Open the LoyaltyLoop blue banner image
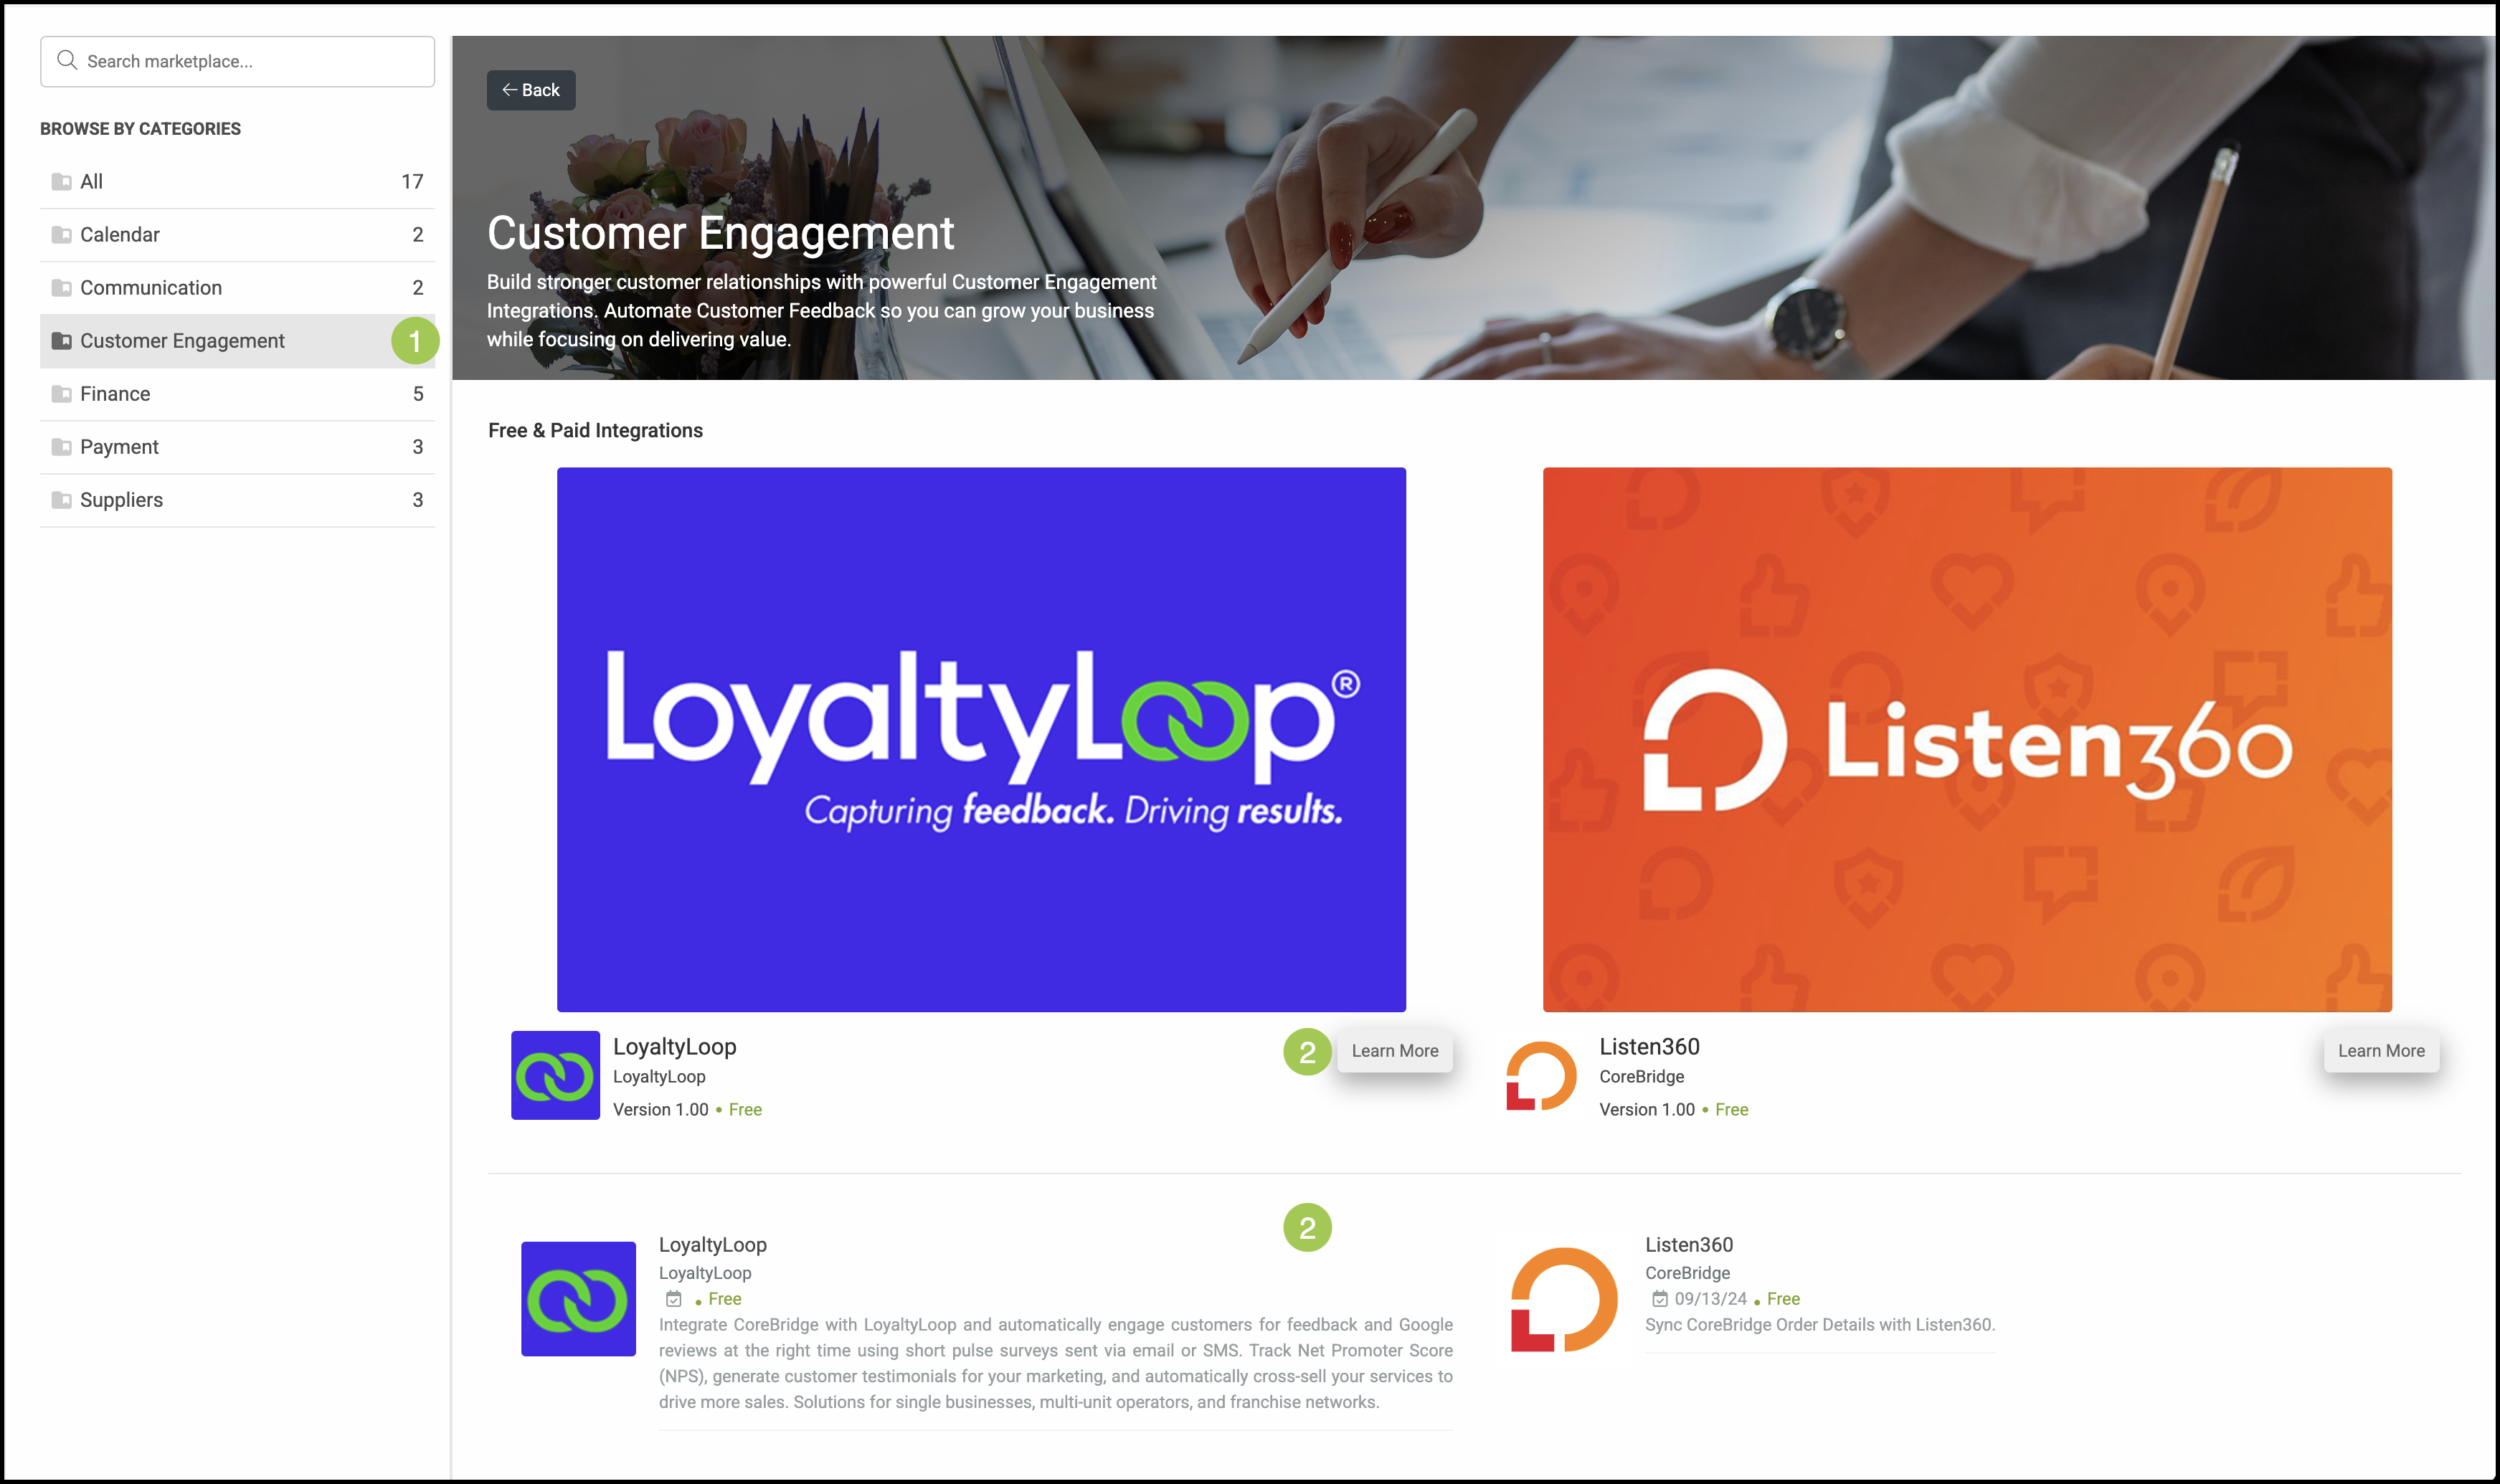This screenshot has width=2500, height=1484. [981, 740]
